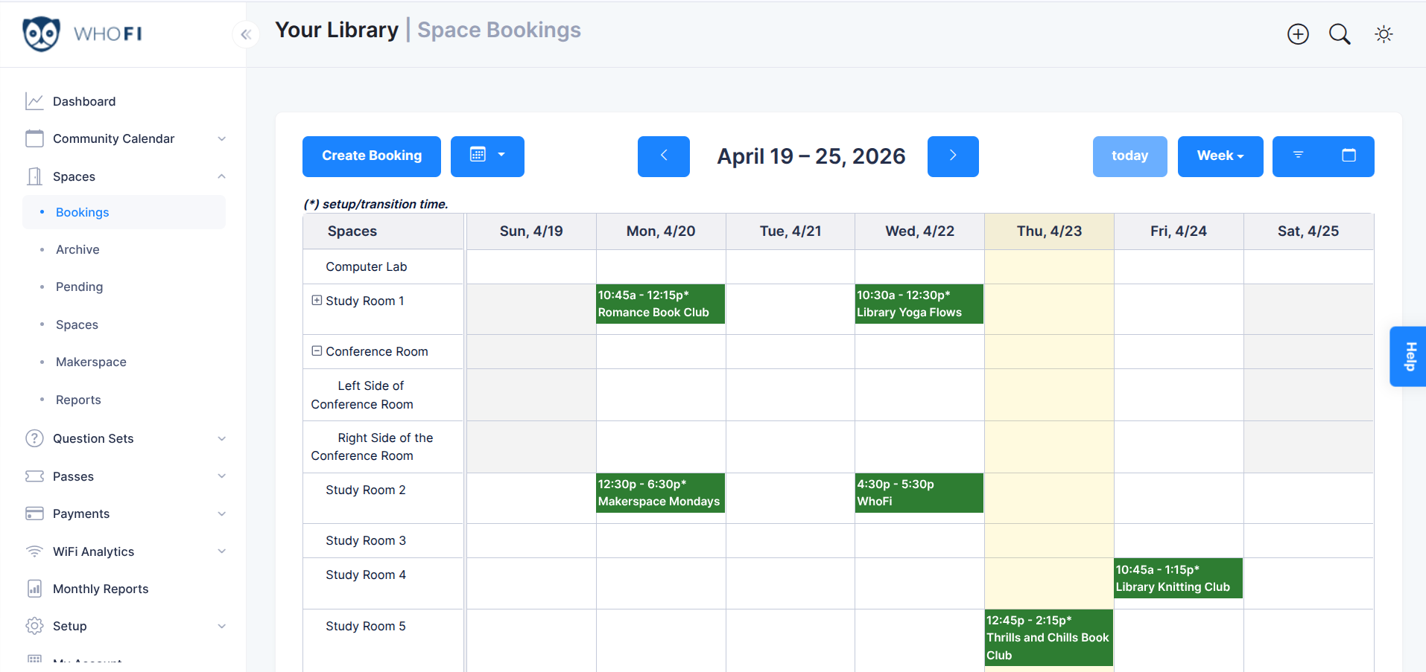1426x672 pixels.
Task: Open search with the magnifier icon
Action: point(1340,34)
